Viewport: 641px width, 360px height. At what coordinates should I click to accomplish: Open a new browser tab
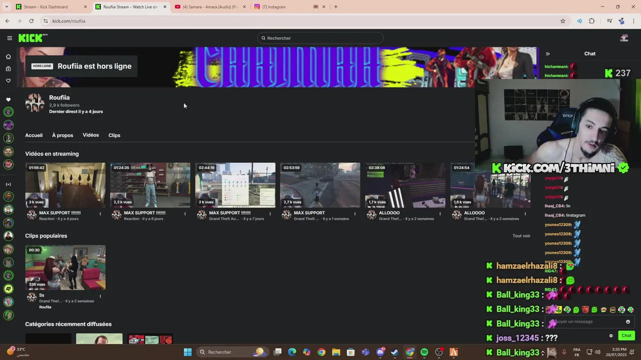coord(336,6)
